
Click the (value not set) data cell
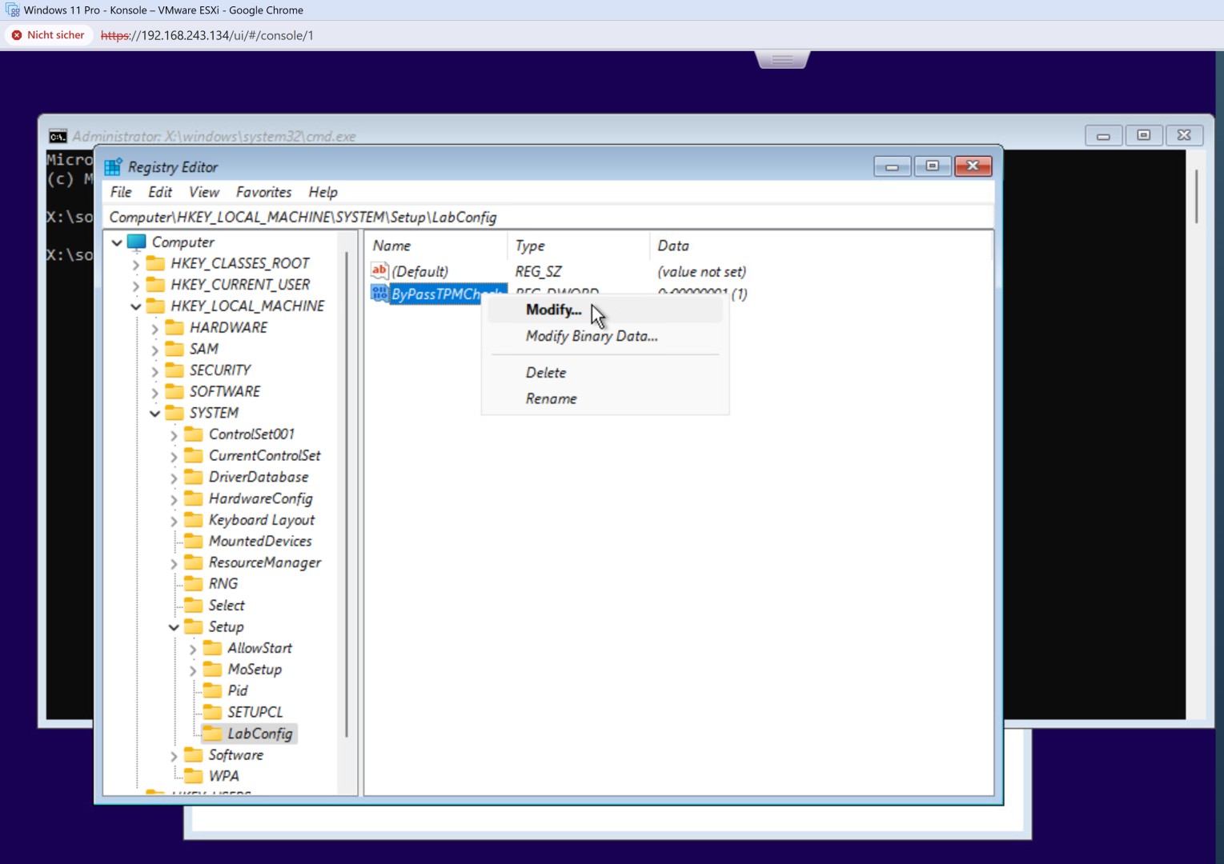[x=701, y=271]
